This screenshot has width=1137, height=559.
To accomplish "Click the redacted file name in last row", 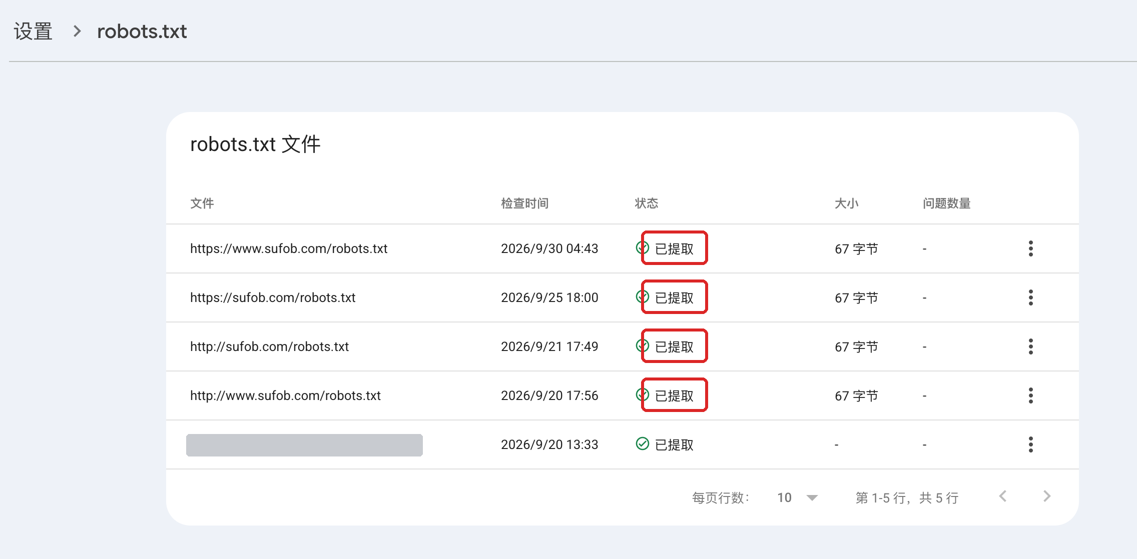I will pyautogui.click(x=304, y=445).
